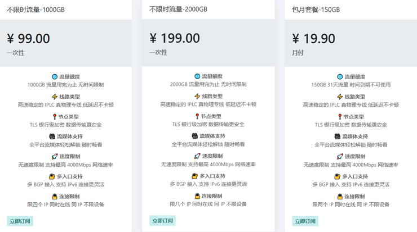
Task: Click the ¥ 99.00 price
Action: tap(28, 39)
